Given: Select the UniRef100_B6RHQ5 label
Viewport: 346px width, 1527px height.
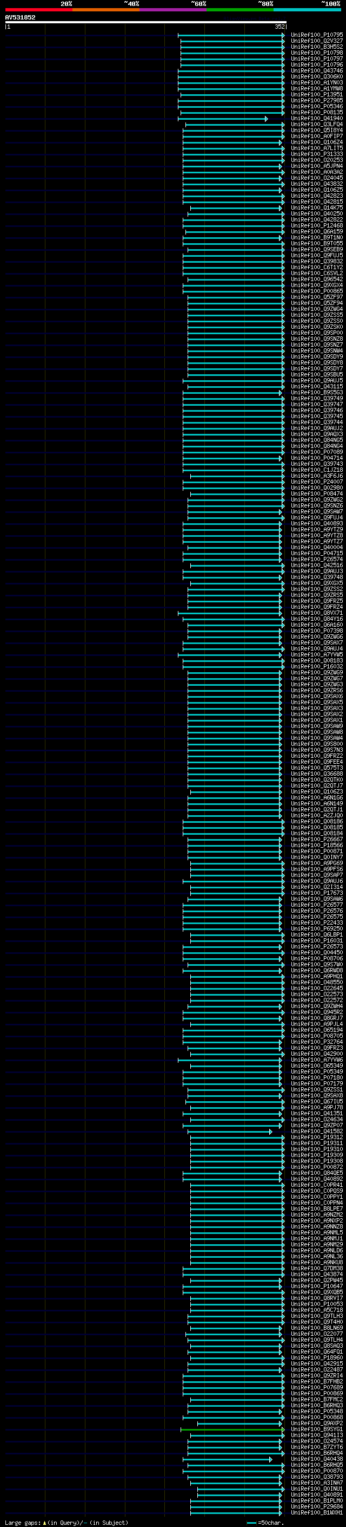Looking at the screenshot, I should coord(317,1465).
